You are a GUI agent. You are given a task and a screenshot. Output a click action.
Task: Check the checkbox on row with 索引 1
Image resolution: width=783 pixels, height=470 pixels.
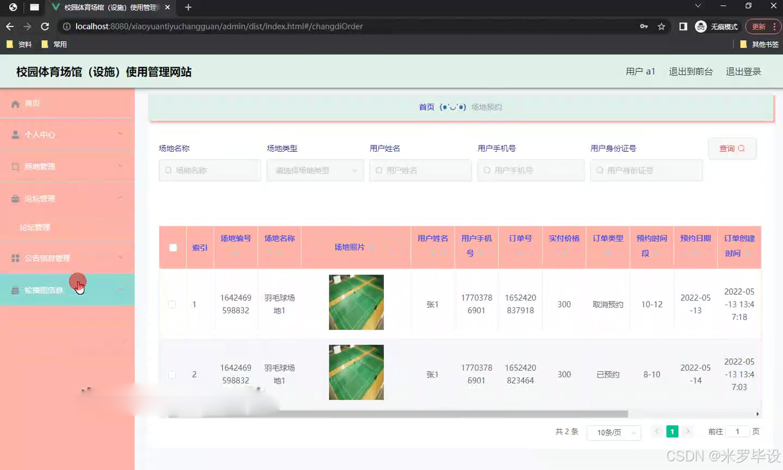click(172, 304)
